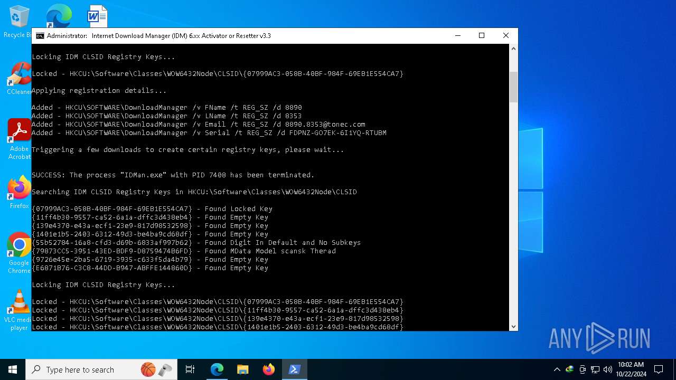Screen dimensions: 676x380
Task: Open Task View on the taskbar
Action: (190, 369)
